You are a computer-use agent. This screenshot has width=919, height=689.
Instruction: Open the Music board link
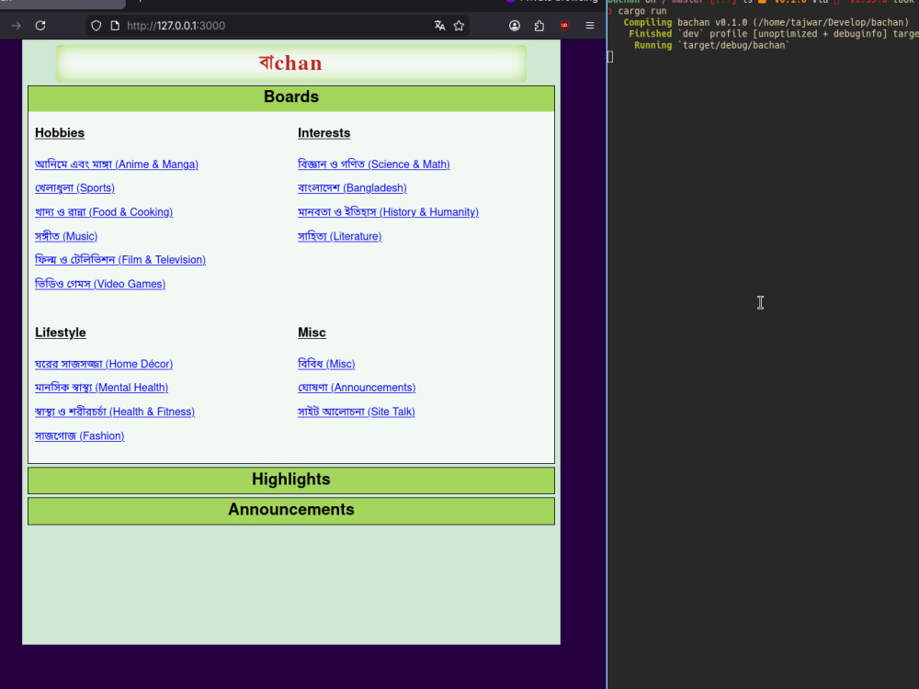click(x=66, y=236)
